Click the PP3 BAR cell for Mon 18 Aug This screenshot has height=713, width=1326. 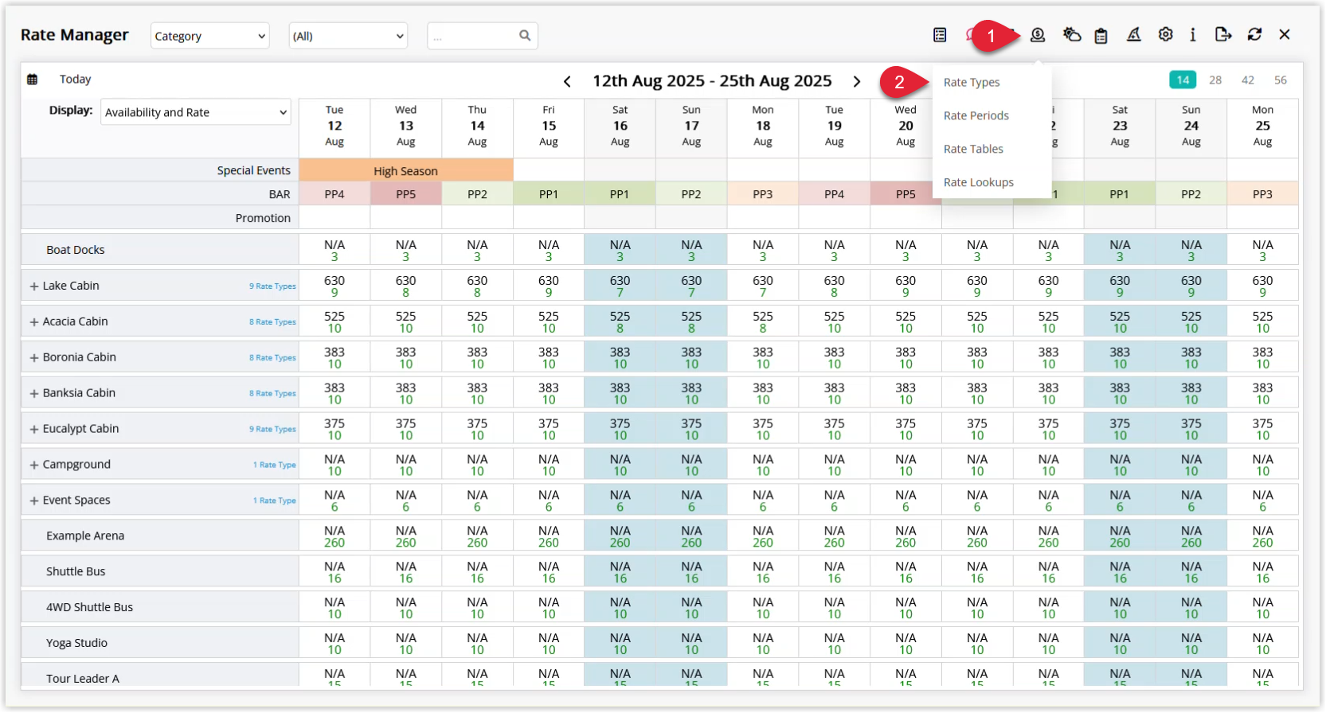tap(763, 194)
